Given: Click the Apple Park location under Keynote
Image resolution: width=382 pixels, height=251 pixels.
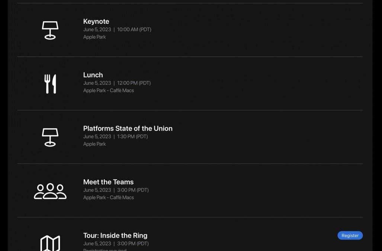Looking at the screenshot, I should click(x=94, y=37).
